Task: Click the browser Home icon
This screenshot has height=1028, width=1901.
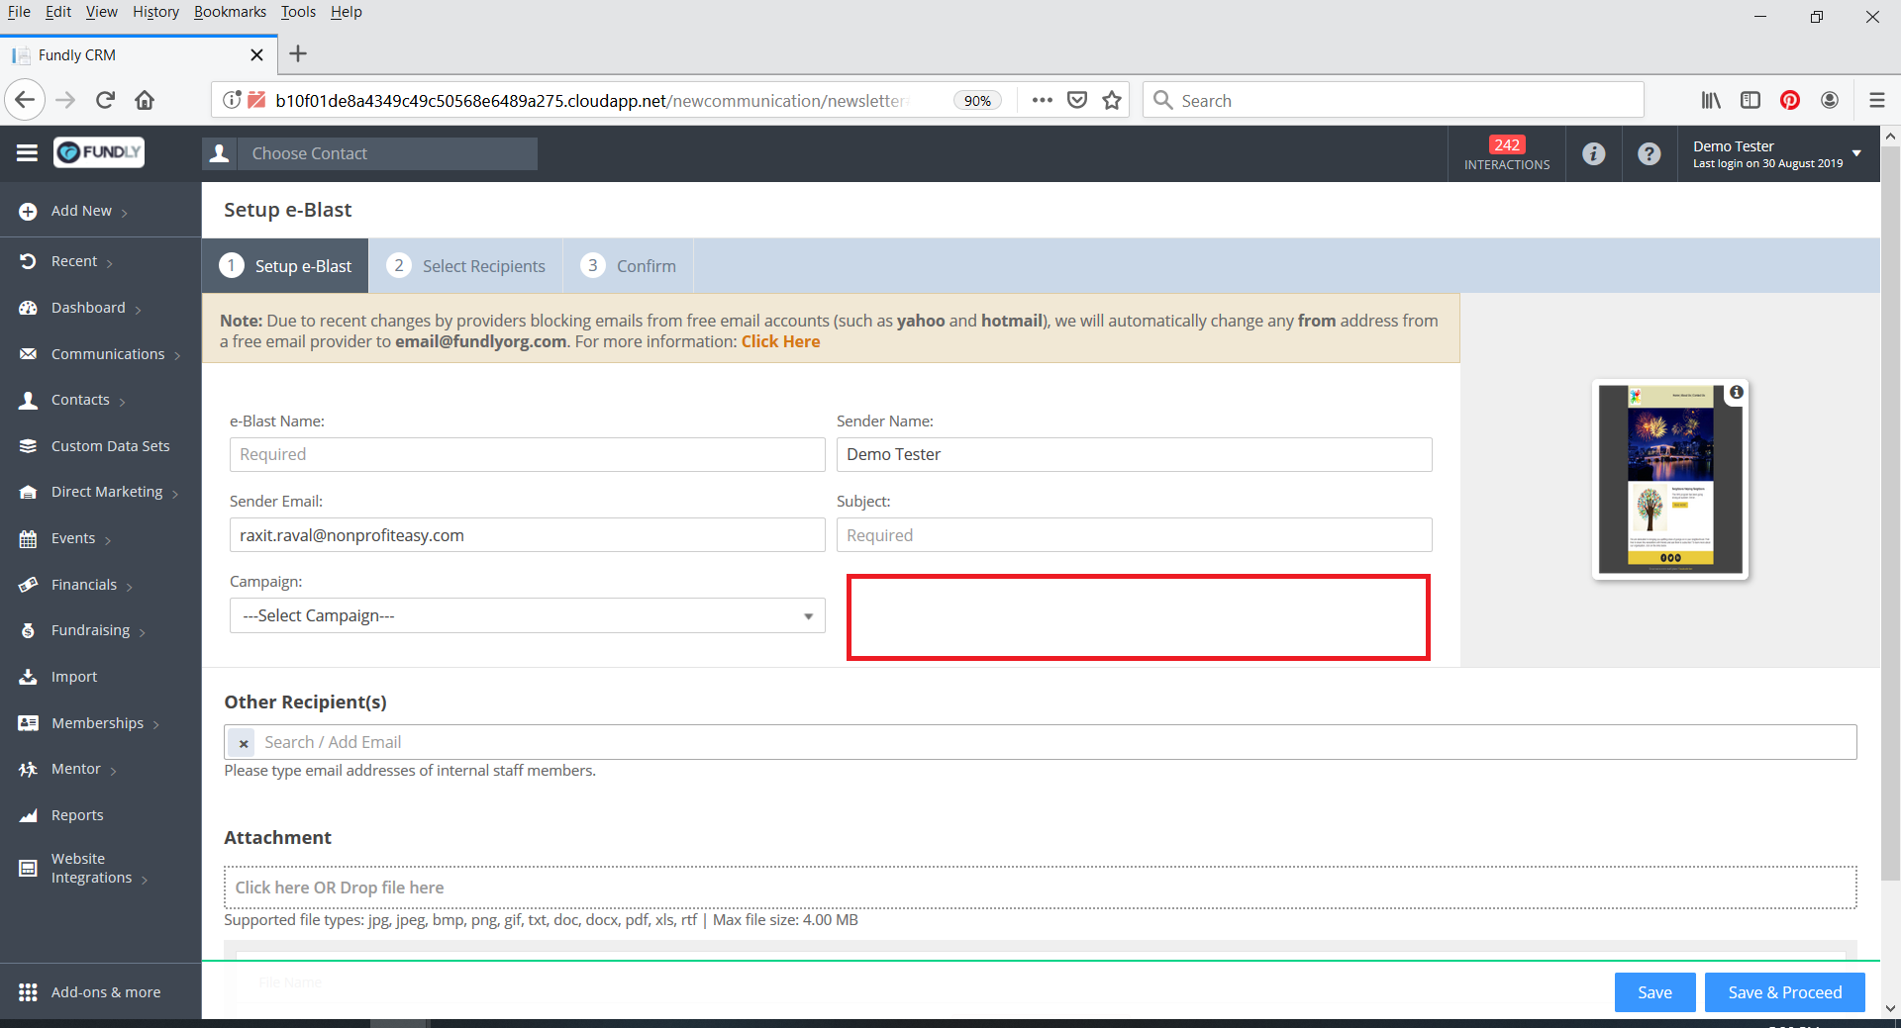Action: (145, 100)
